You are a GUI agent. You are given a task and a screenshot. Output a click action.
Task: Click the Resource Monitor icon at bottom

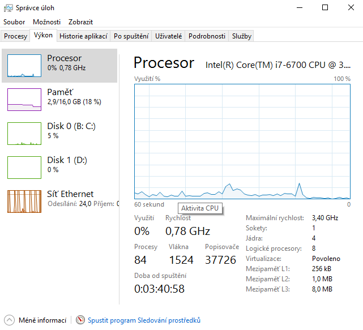click(x=80, y=320)
